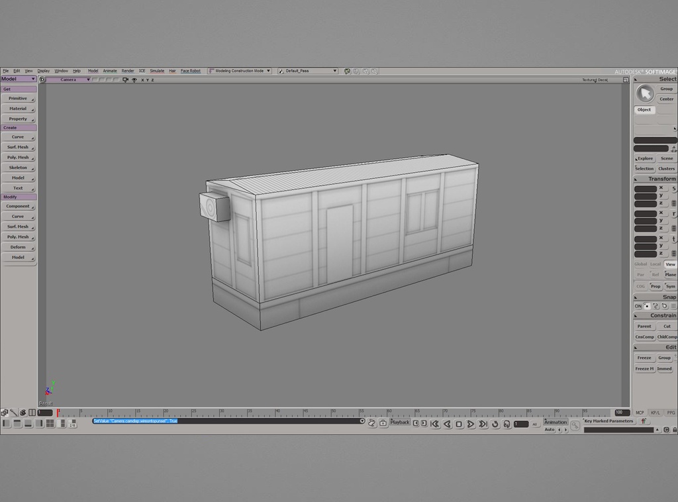Viewport: 678px width, 502px height.
Task: Open the Explore panel button
Action: pyautogui.click(x=645, y=158)
